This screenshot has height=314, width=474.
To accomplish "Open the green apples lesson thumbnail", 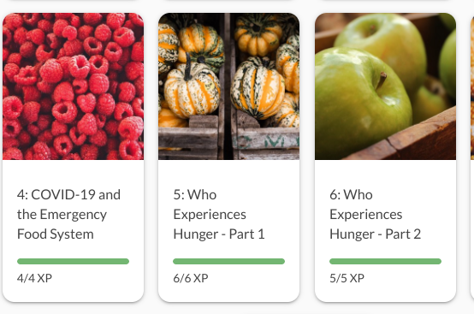I will (x=385, y=86).
